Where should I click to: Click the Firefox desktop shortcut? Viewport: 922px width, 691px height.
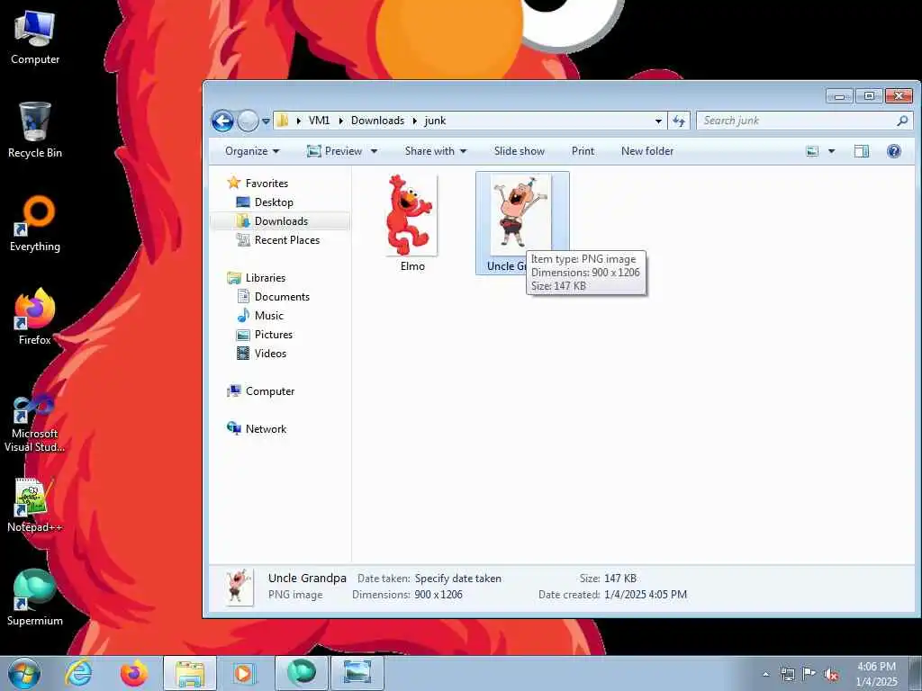pos(35,317)
